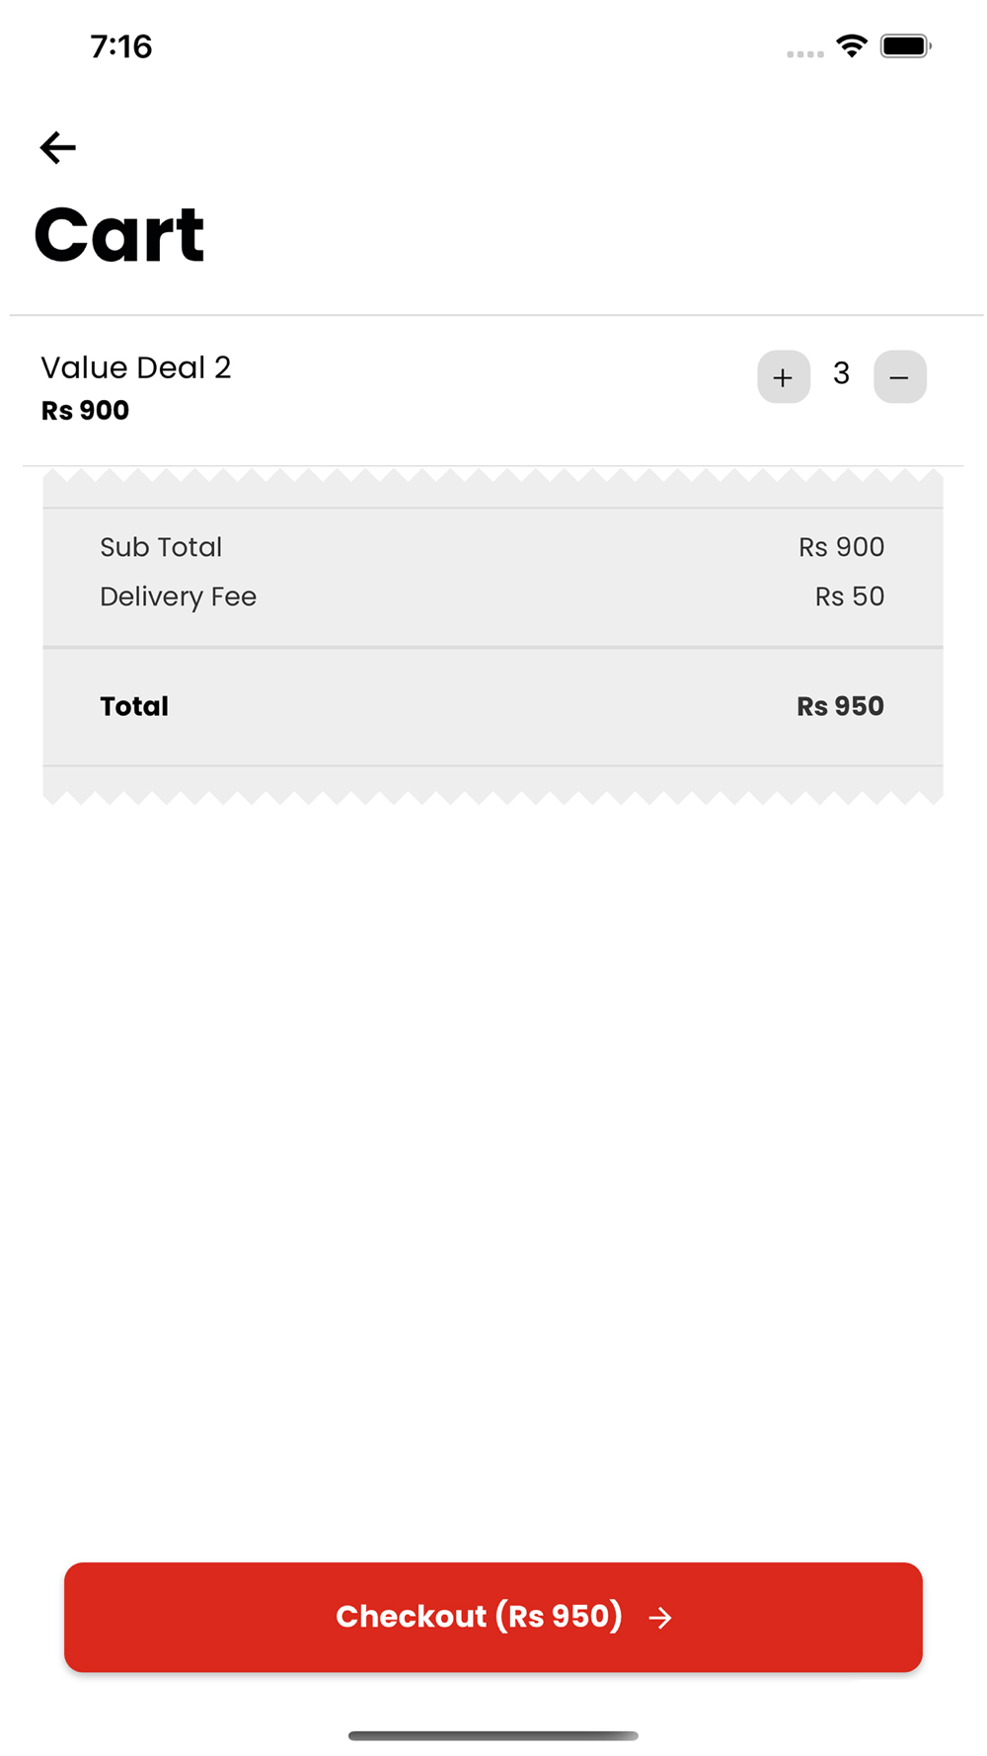Tap the 7:16 clock in status bar
The image size is (987, 1756).
(121, 46)
